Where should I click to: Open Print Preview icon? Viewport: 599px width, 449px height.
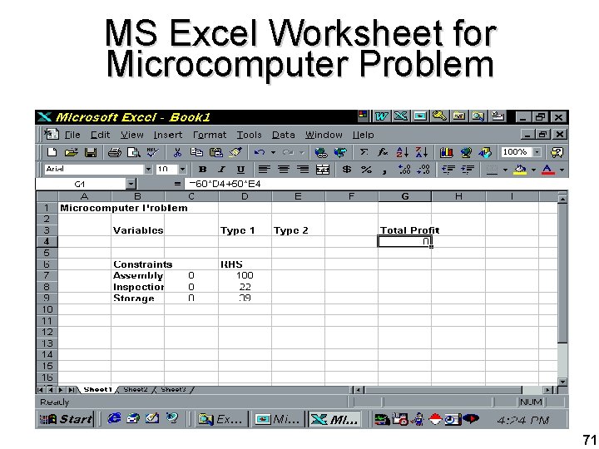pyautogui.click(x=133, y=153)
